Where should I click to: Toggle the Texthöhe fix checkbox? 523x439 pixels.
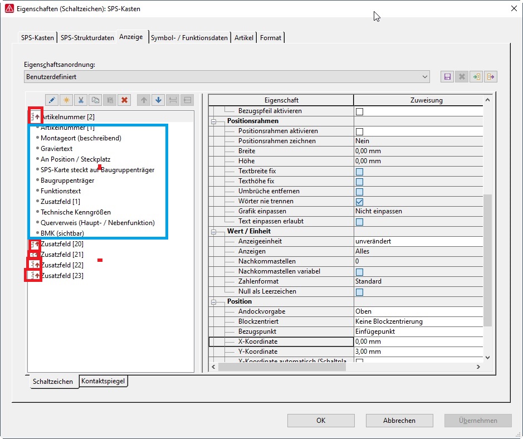(x=359, y=182)
